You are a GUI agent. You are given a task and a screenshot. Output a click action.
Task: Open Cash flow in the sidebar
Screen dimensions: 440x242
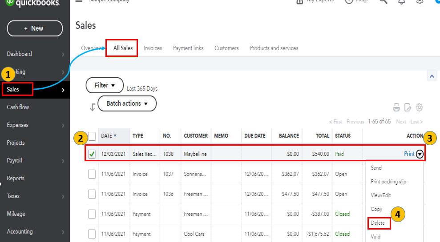pyautogui.click(x=18, y=107)
